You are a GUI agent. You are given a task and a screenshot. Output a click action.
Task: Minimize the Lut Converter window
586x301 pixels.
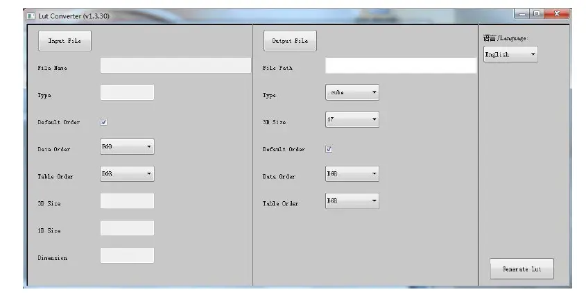[x=522, y=14]
